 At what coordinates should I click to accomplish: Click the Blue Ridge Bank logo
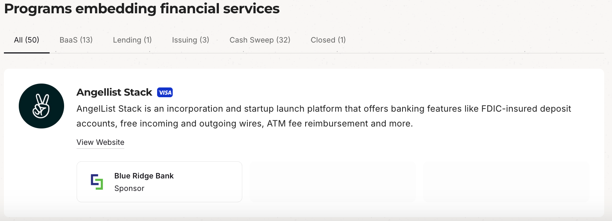[97, 182]
